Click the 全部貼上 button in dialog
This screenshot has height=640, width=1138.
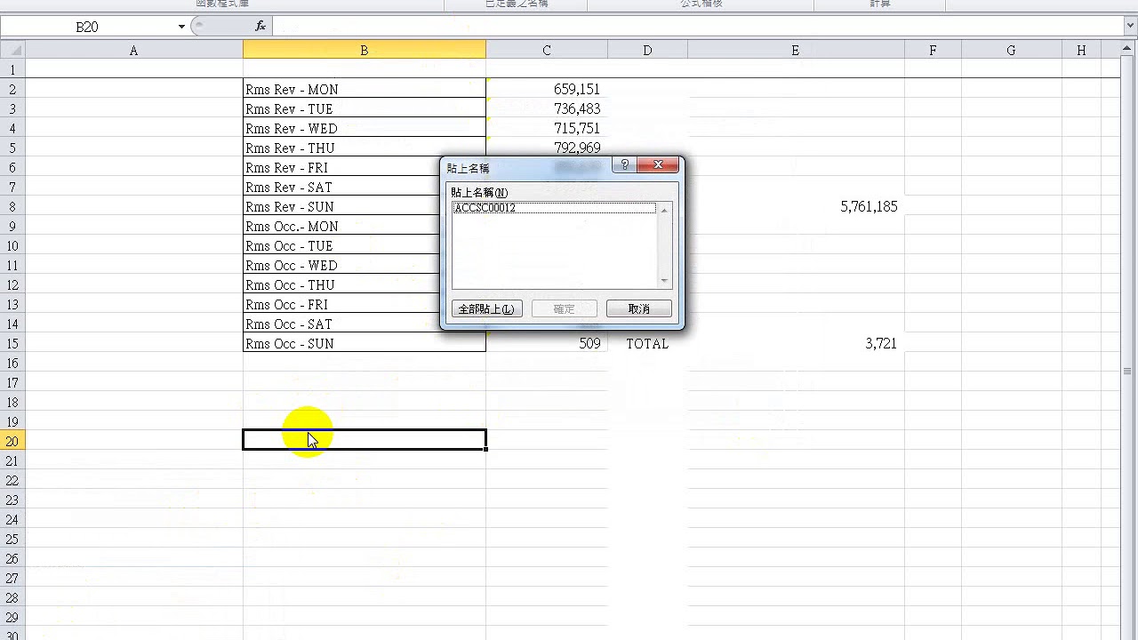point(486,308)
